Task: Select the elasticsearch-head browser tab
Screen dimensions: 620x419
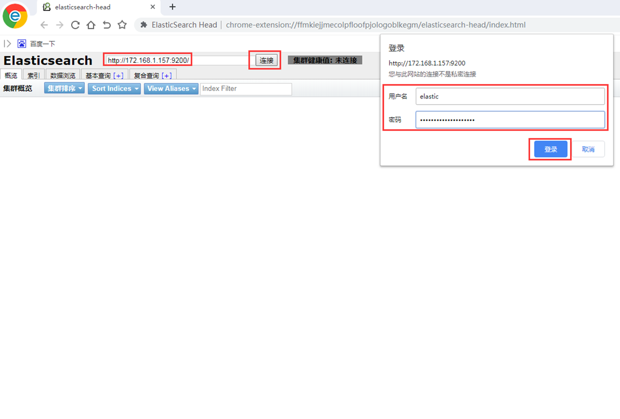Action: click(99, 7)
